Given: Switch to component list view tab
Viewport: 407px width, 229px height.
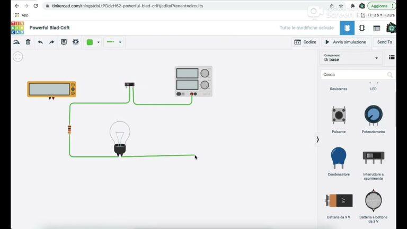Looking at the screenshot, I should (377, 28).
